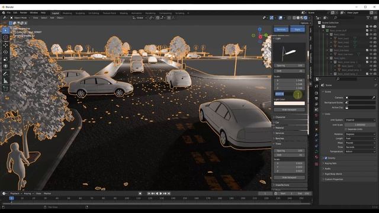Click the timeline current frame marker
Image resolution: width=379 pixels, height=213 pixels.
11,198
